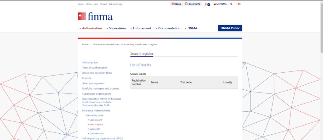This screenshot has height=140, width=323.
Task: Select Authorisation in the sidebar
Action: (x=90, y=63)
